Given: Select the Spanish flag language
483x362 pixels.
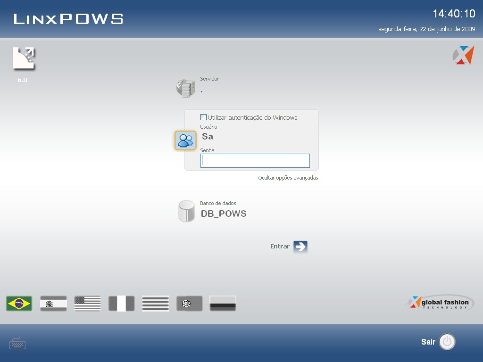Looking at the screenshot, I should tap(53, 304).
